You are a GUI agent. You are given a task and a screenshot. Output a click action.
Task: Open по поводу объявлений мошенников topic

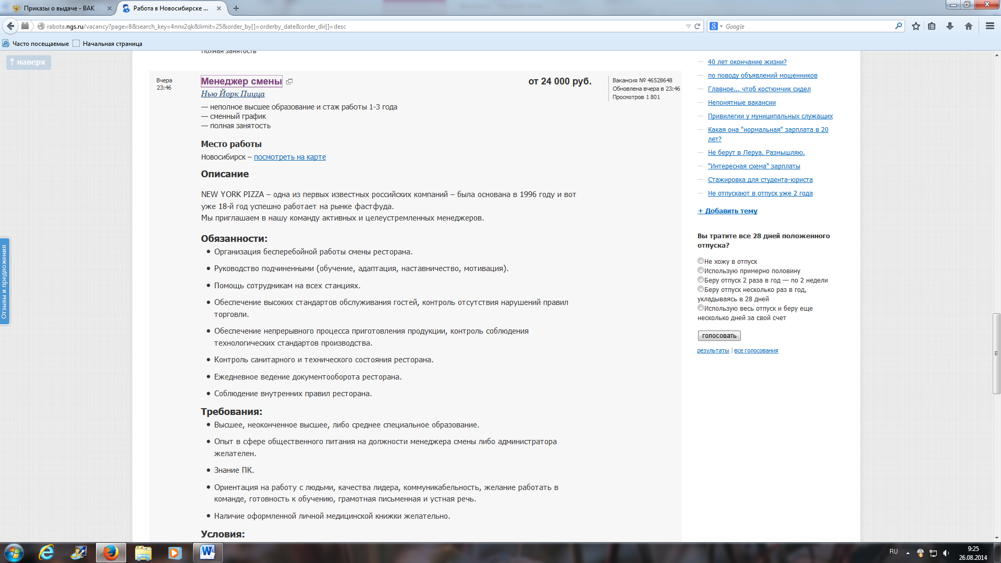point(763,76)
